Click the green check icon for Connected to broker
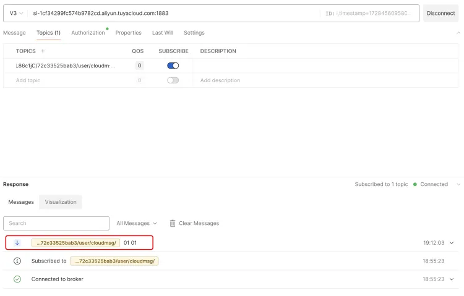The height and width of the screenshot is (296, 464). [x=17, y=279]
